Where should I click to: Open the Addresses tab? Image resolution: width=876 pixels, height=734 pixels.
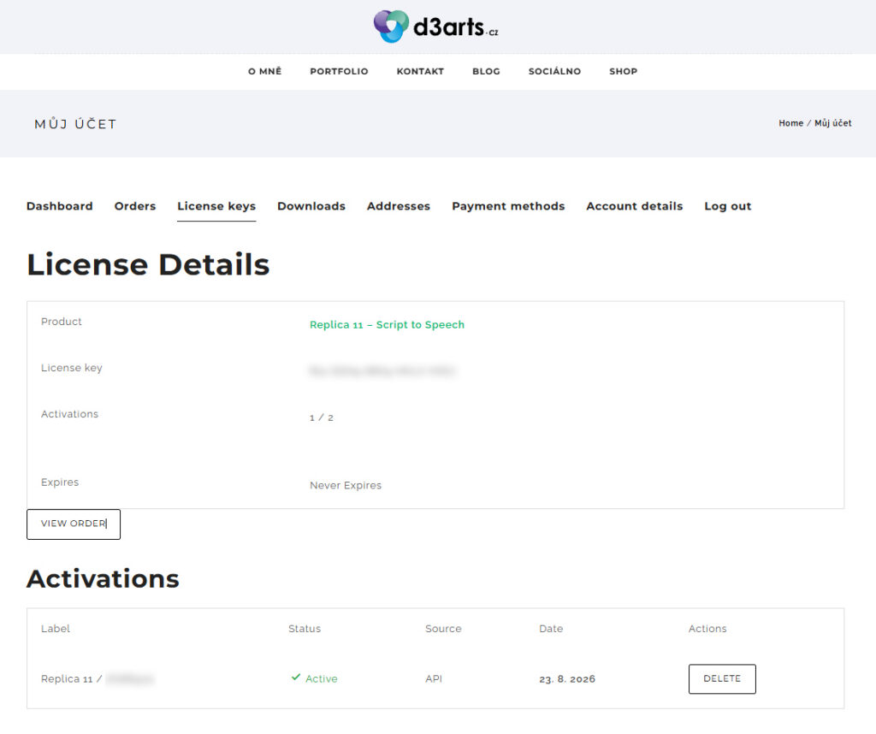point(399,206)
